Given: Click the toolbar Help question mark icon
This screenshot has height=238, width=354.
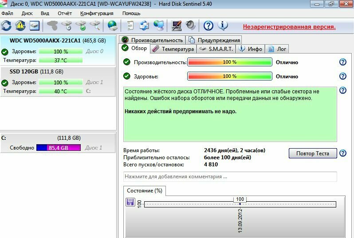Looking at the screenshot, I should [x=208, y=26].
